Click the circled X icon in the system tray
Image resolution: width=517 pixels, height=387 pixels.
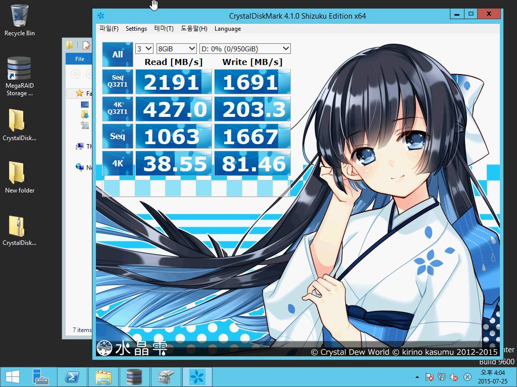point(467,377)
